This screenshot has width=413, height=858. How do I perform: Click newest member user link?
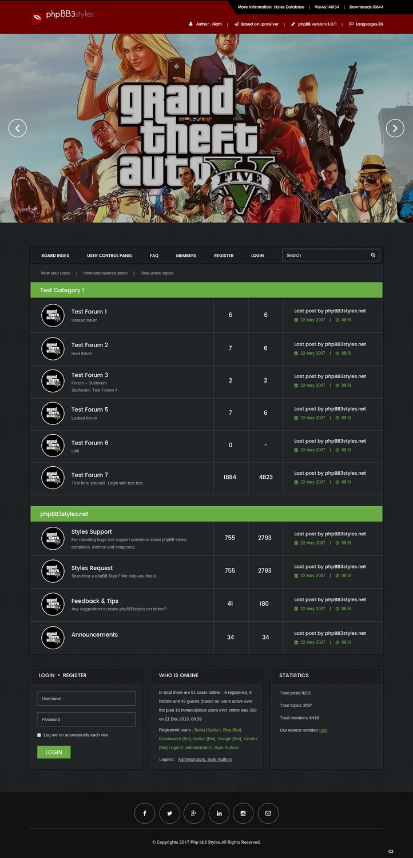pos(323,730)
